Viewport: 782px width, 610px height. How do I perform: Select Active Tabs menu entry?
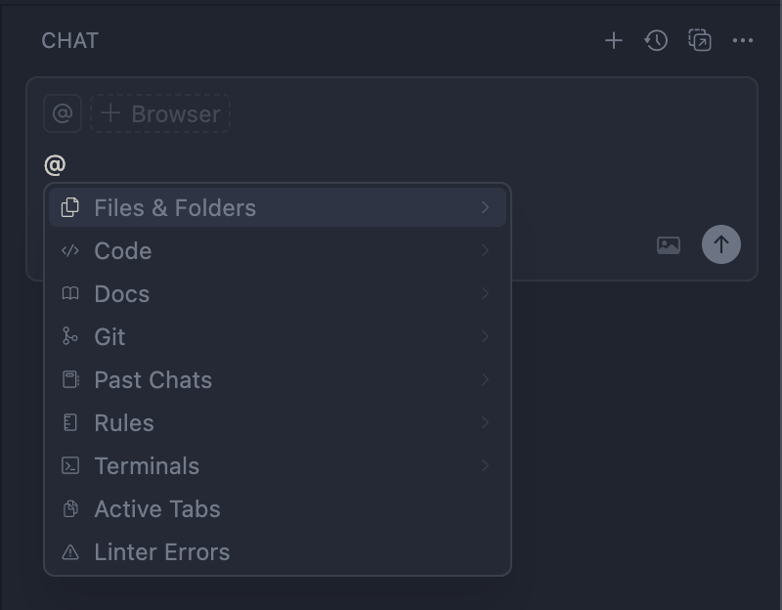click(x=157, y=508)
